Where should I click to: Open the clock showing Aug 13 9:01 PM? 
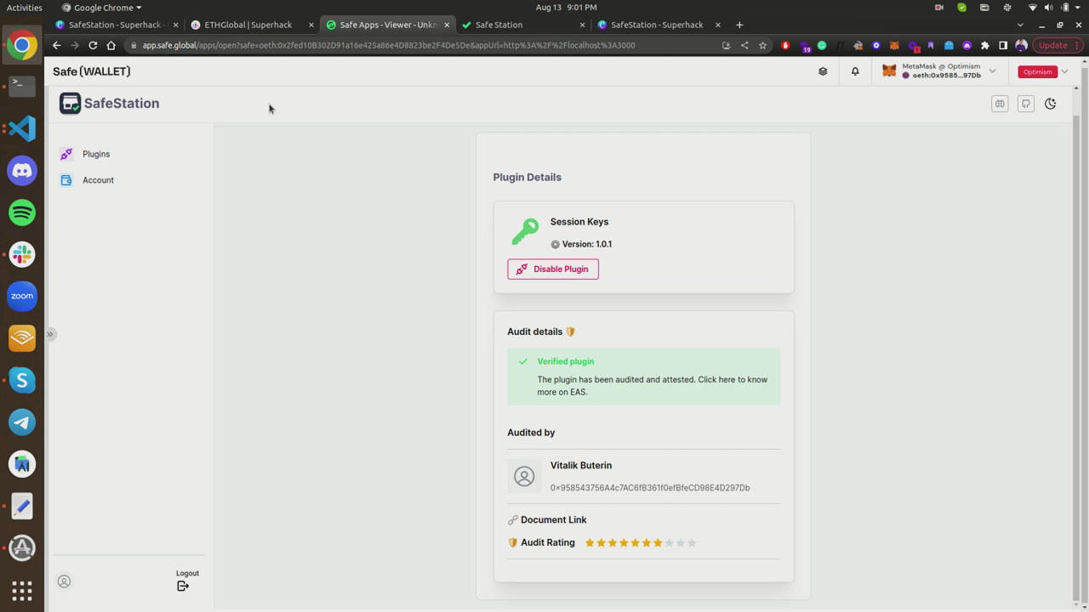pyautogui.click(x=566, y=8)
